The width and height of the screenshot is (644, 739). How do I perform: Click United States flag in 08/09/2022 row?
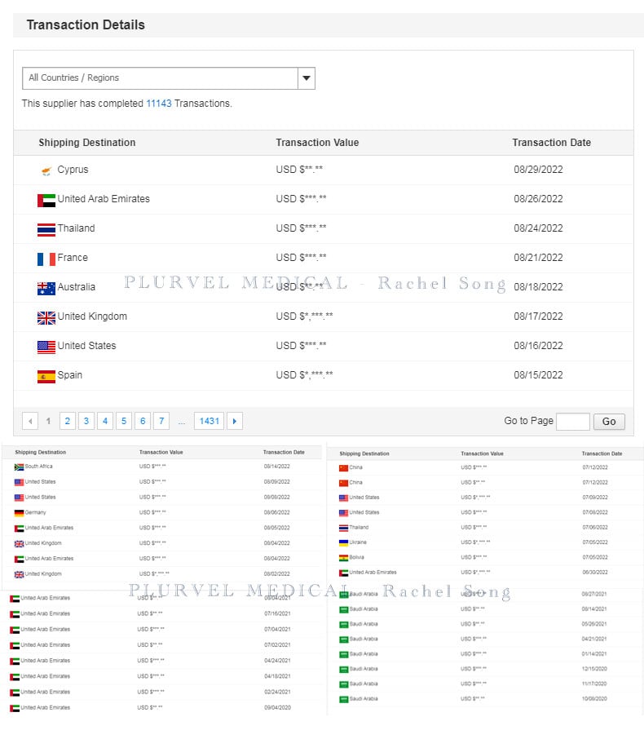click(19, 482)
